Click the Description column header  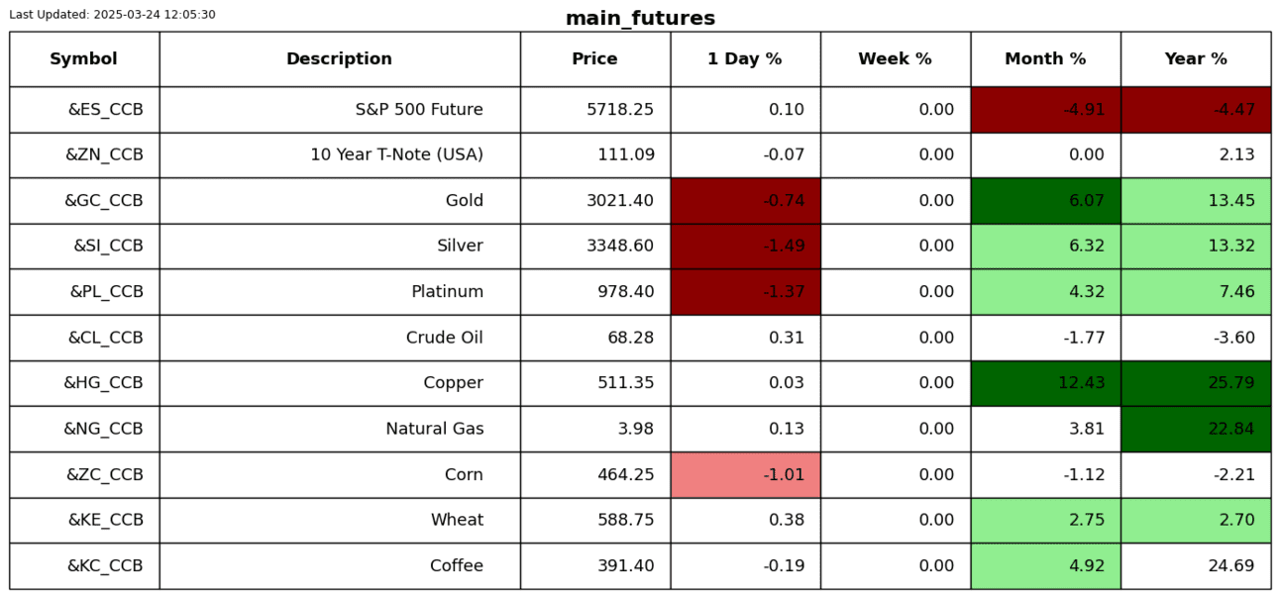click(x=339, y=59)
